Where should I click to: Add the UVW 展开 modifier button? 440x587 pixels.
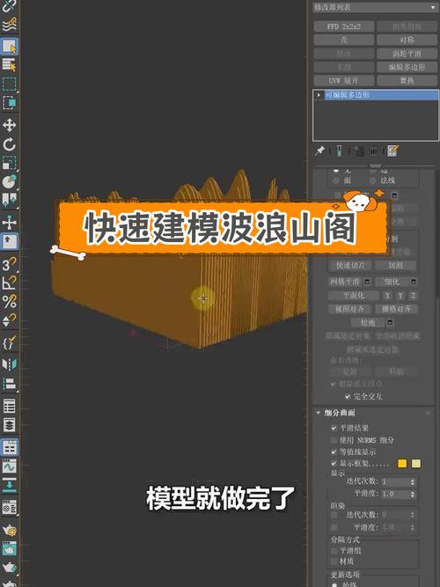(344, 80)
